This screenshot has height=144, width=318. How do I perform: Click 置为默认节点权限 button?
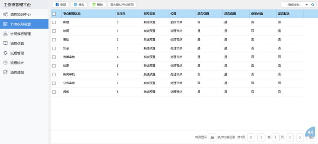tap(122, 5)
